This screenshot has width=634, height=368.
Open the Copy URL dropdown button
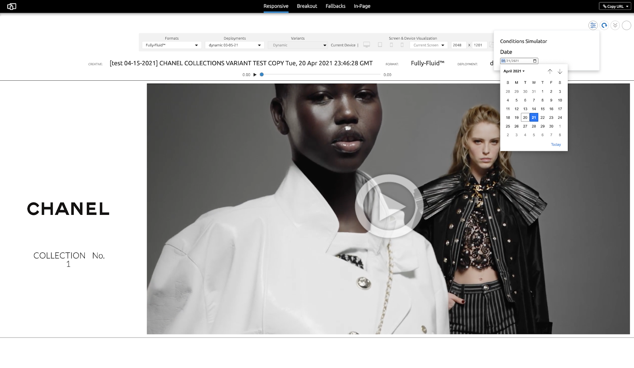coord(615,6)
